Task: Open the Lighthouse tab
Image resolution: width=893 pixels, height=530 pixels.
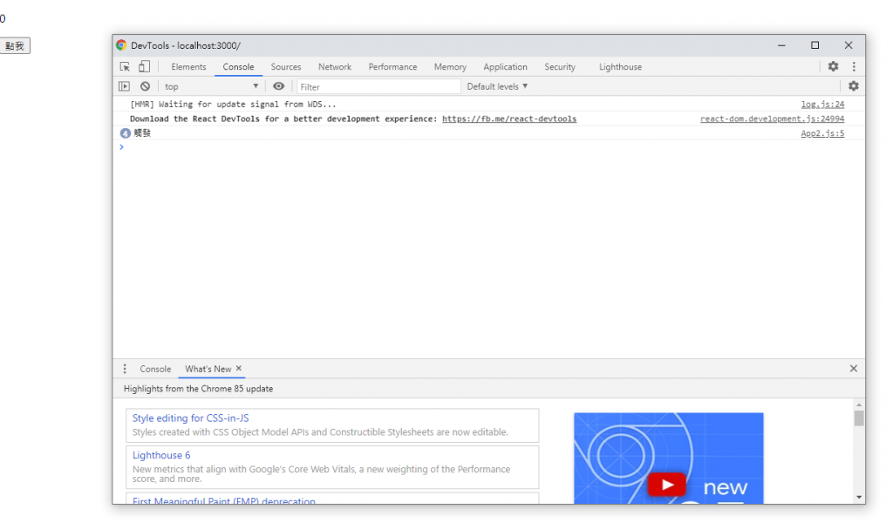Action: [x=620, y=66]
